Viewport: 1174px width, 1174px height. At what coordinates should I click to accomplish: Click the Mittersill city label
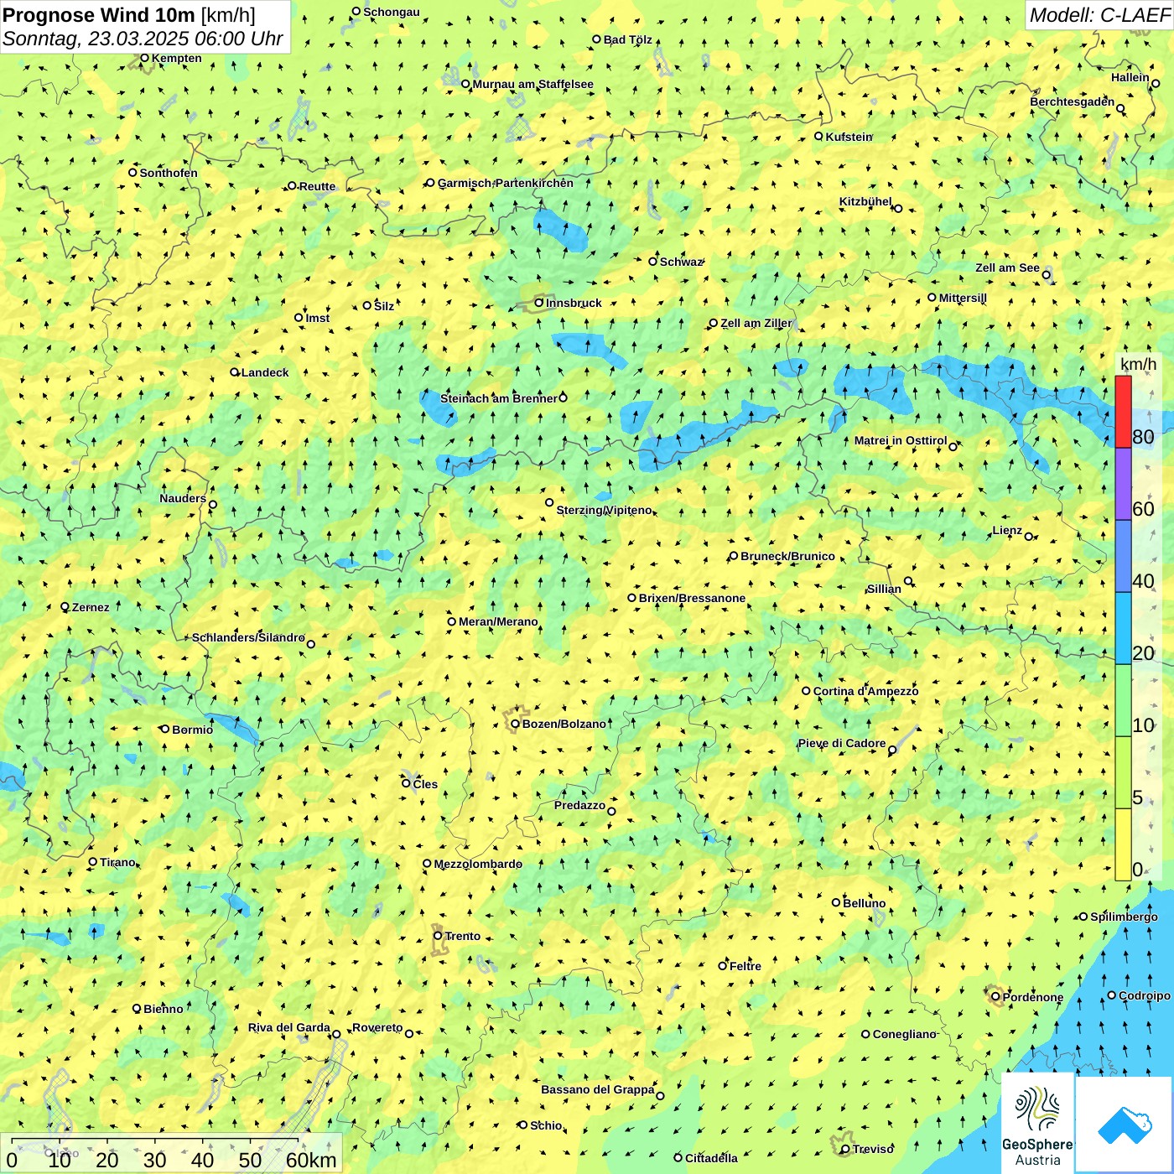coord(963,298)
